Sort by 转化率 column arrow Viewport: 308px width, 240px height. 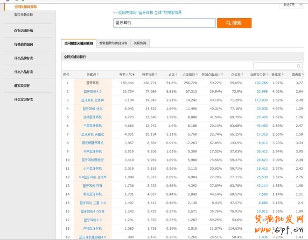(284, 74)
